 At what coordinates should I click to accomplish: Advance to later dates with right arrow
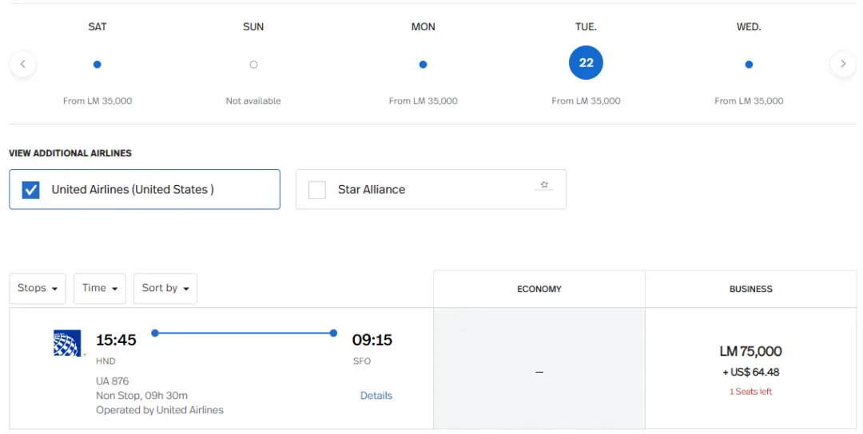coord(843,65)
